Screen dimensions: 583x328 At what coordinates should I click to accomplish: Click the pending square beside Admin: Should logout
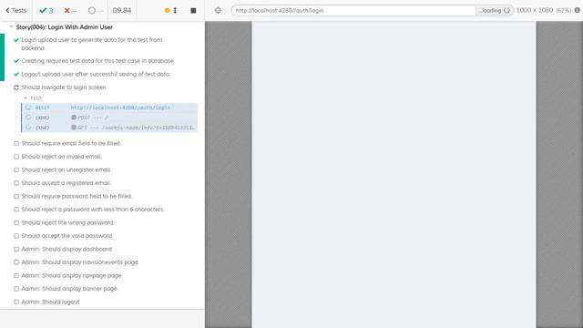click(x=16, y=302)
